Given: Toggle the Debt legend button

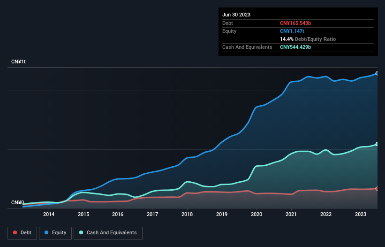Looking at the screenshot, I should 22,233.
